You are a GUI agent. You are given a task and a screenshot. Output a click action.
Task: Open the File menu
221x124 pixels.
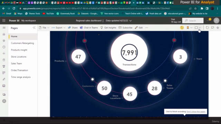[44, 28]
